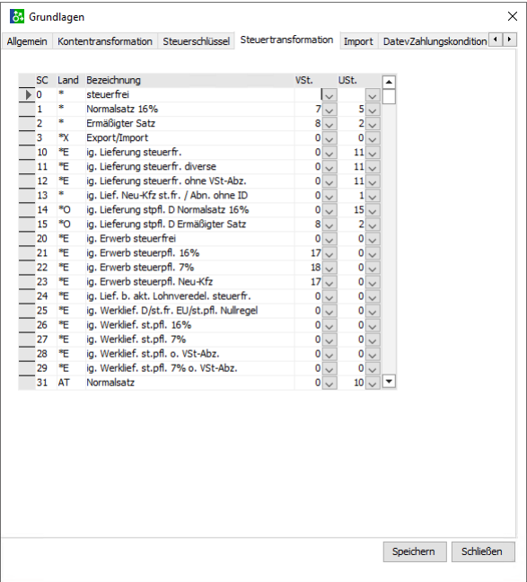Click the Schließen button

click(483, 552)
